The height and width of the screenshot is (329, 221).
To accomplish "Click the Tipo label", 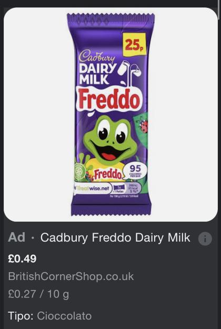I will (21, 316).
